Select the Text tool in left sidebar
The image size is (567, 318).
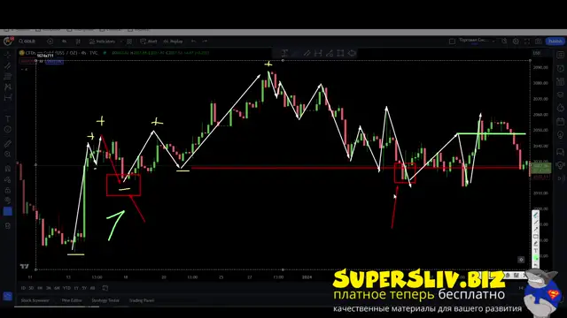[x=8, y=118]
